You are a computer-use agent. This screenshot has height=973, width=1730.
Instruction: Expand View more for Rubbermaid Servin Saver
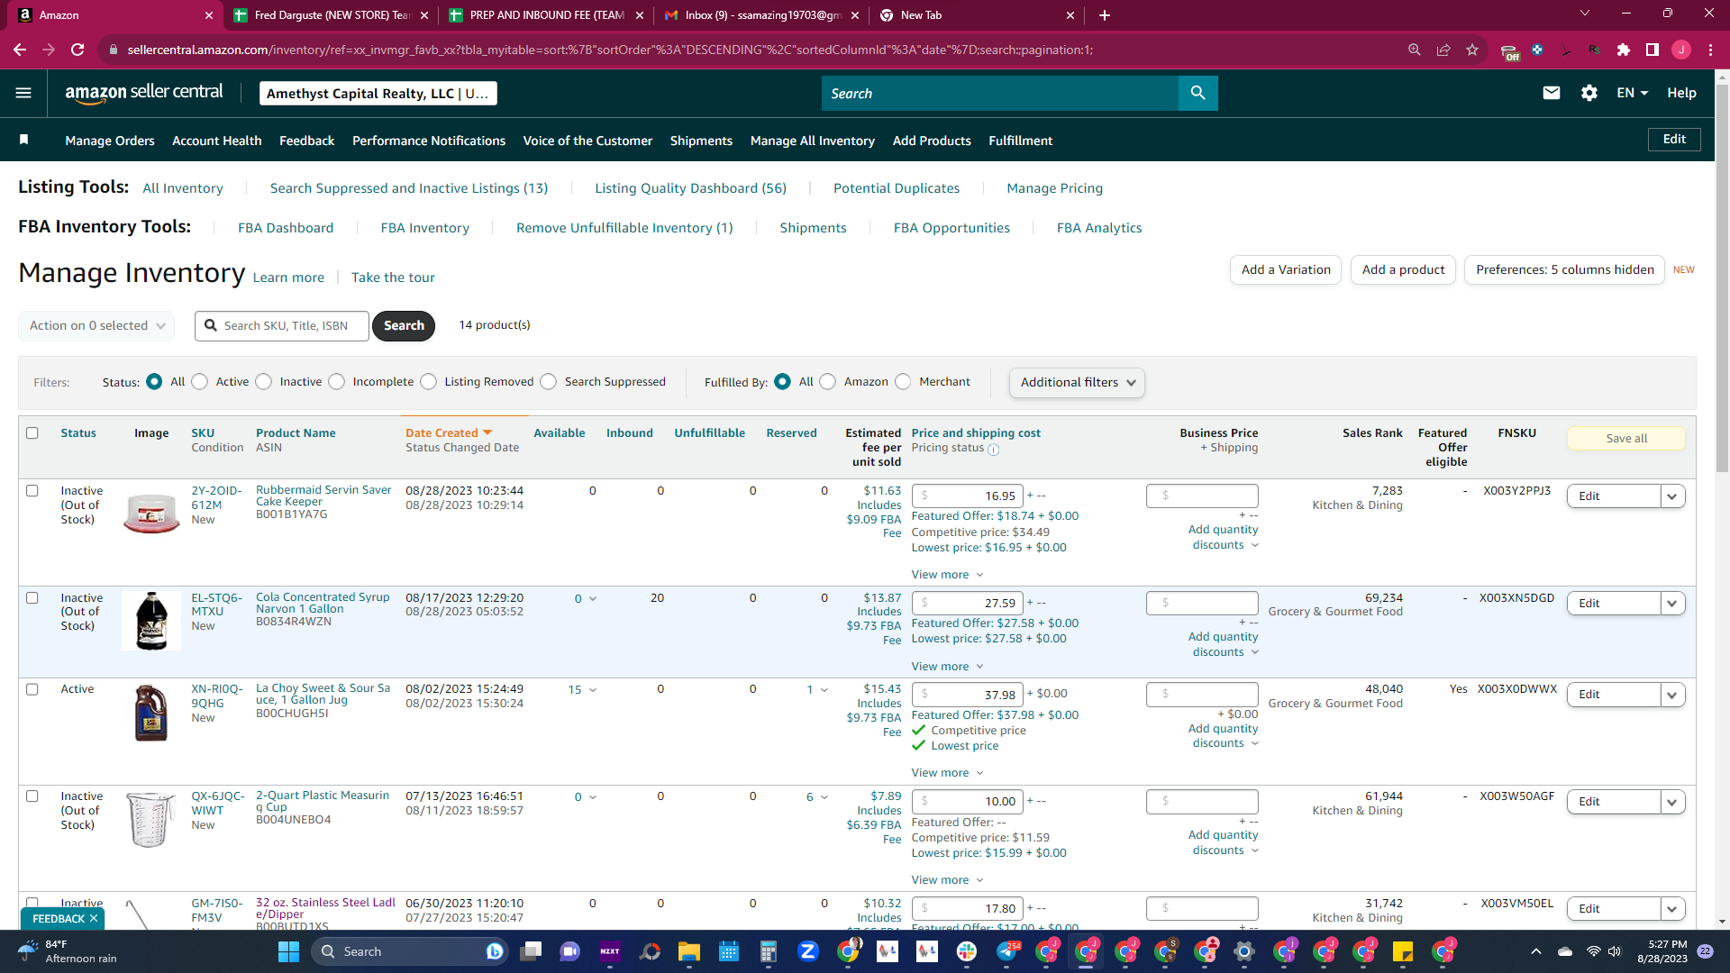pyautogui.click(x=947, y=575)
